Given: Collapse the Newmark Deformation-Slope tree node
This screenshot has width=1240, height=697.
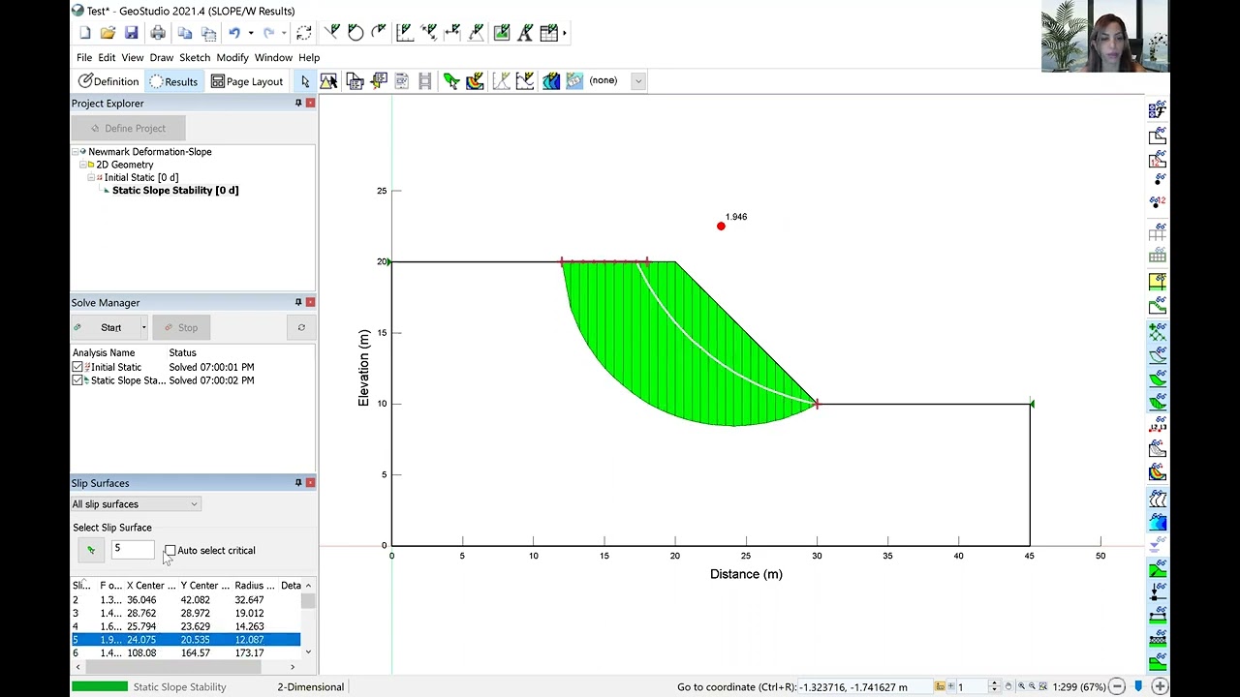Looking at the screenshot, I should [76, 152].
